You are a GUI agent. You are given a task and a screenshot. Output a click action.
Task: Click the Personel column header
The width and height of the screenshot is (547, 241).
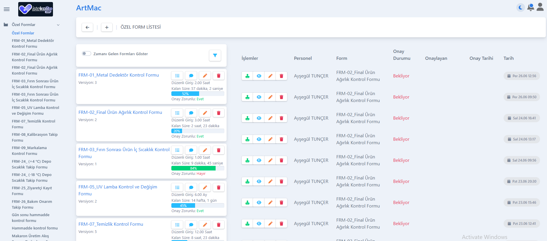pyautogui.click(x=303, y=58)
